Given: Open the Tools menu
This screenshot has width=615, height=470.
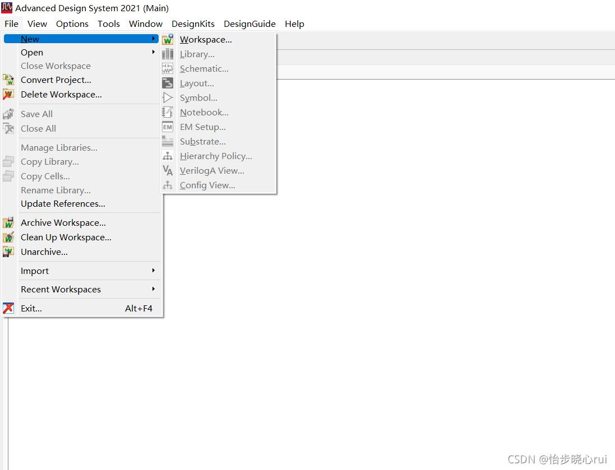Looking at the screenshot, I should (x=109, y=24).
